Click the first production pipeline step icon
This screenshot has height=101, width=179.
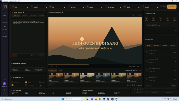pyautogui.click(x=147, y=18)
